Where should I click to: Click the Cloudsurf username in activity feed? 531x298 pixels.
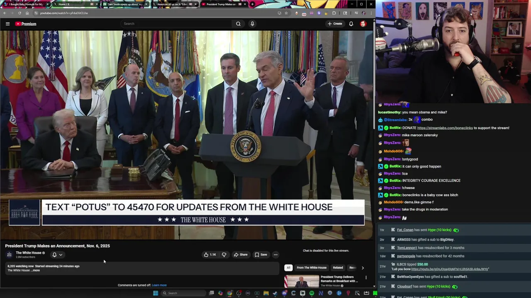click(x=404, y=286)
